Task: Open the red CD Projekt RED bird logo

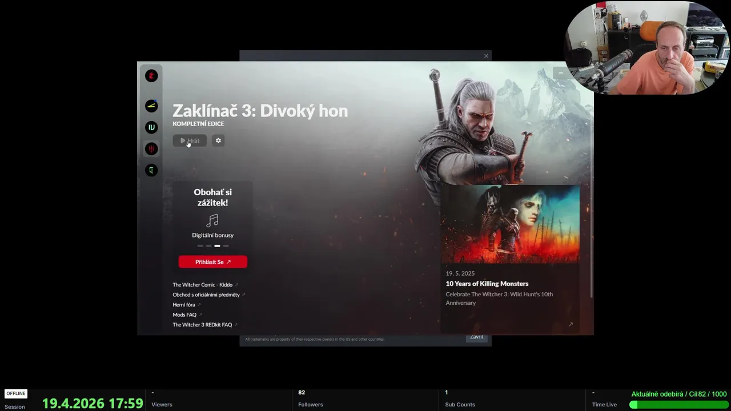Action: 151,76
